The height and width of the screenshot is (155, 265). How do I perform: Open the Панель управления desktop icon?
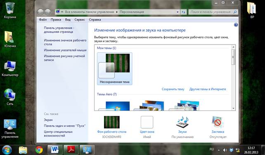pos(10,129)
